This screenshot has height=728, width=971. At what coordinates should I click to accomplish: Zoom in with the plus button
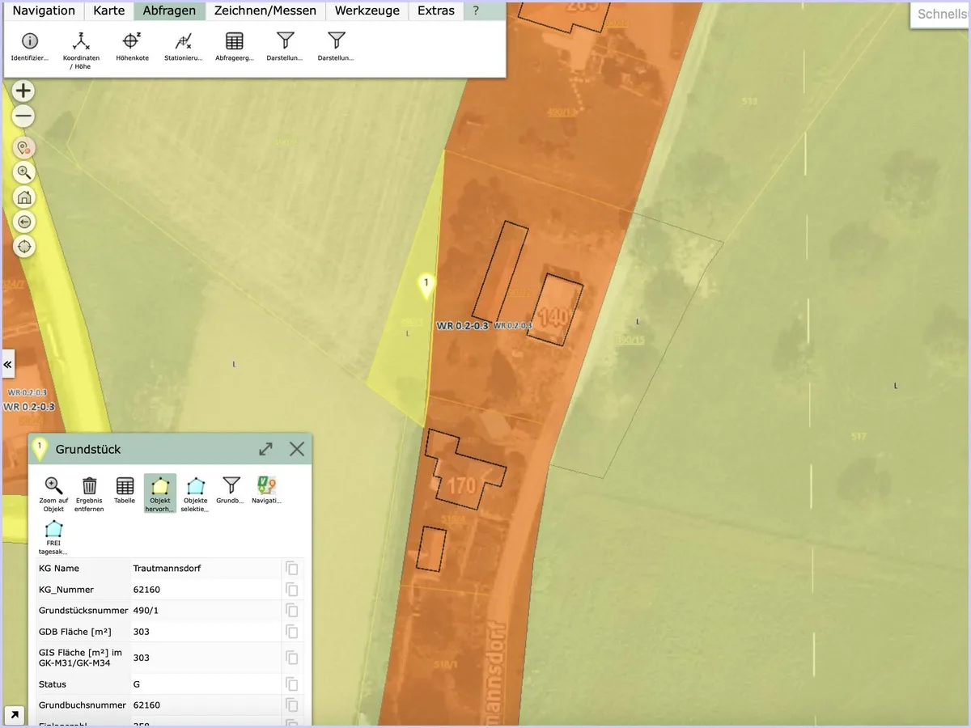click(24, 91)
